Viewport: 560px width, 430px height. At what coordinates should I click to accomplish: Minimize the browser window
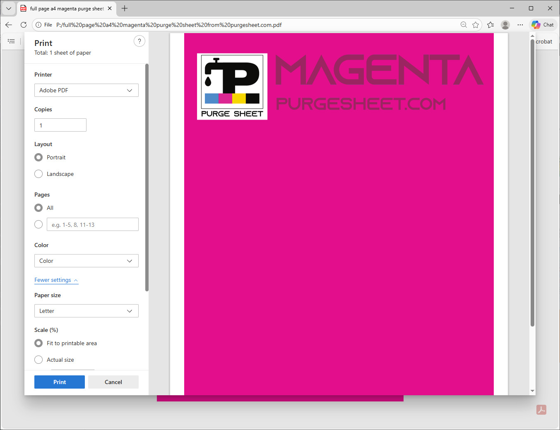click(512, 8)
